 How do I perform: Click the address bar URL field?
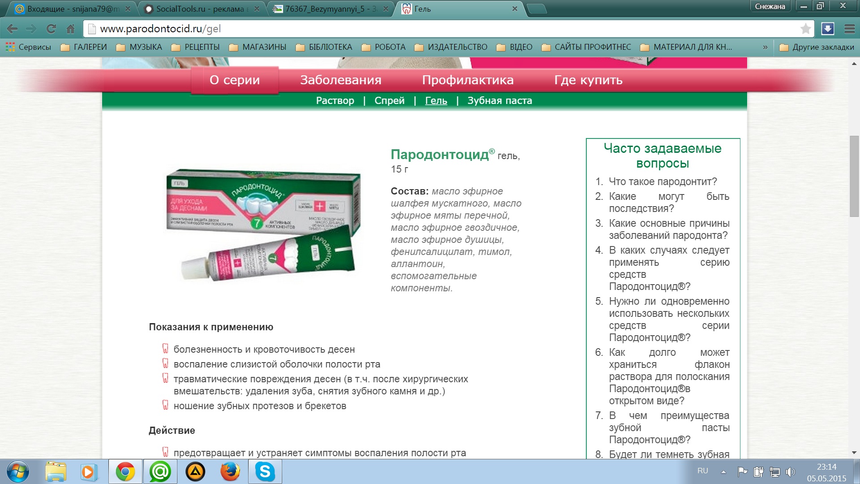[x=448, y=29]
